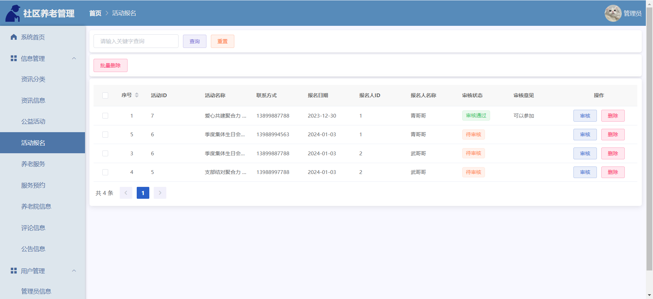
Task: Click 删除 for the 序号 1 row
Action: (x=613, y=116)
